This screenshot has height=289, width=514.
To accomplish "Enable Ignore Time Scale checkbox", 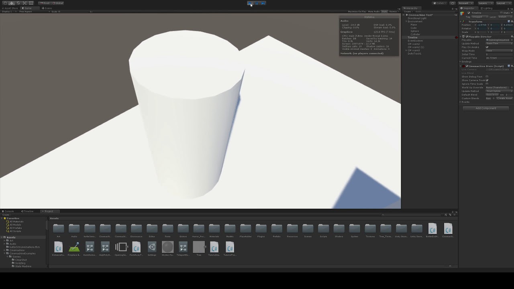I will pyautogui.click(x=487, y=84).
